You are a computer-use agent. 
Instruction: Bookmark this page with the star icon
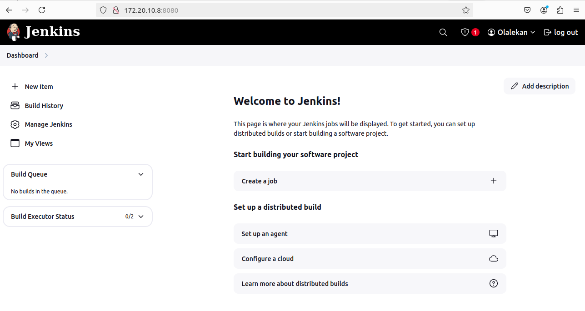coord(466,10)
